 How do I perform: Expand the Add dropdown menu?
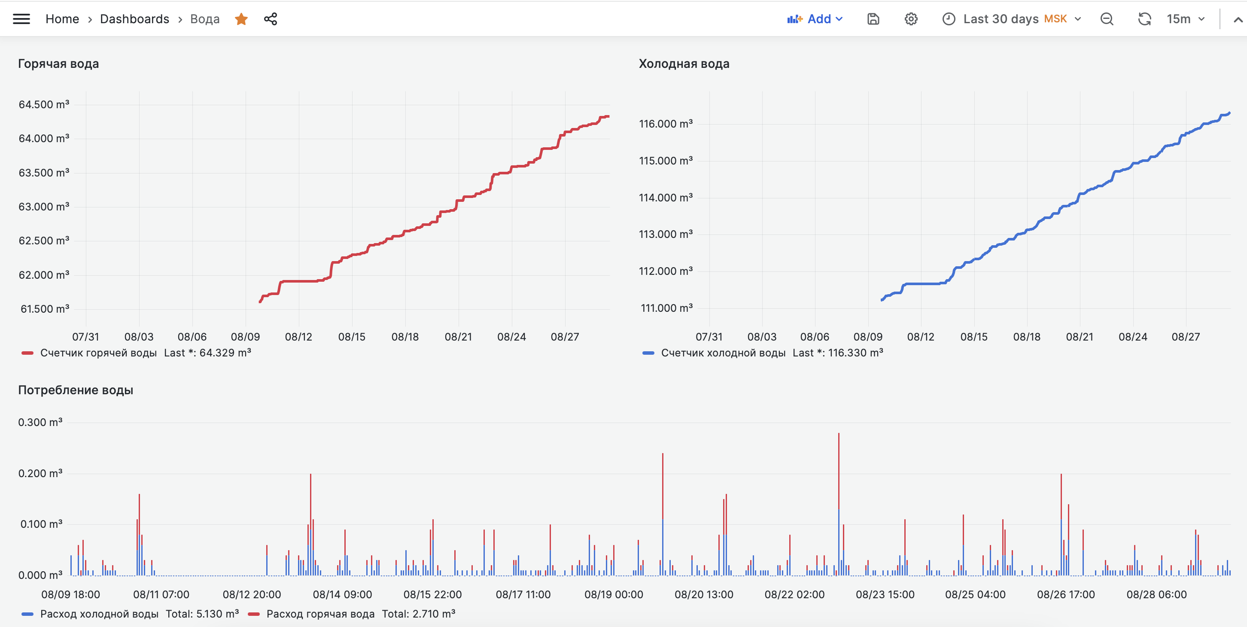(840, 19)
